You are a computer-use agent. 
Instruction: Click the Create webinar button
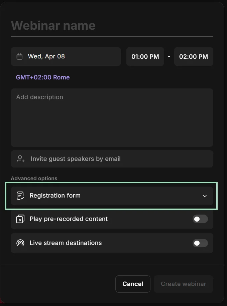click(183, 284)
